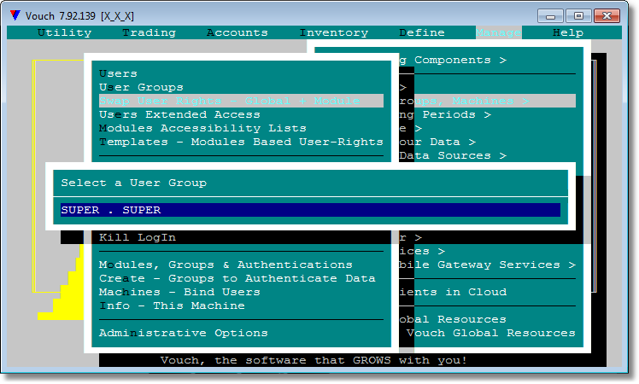Click the 'Select a User Group' heading
This screenshot has height=384, width=639.
point(133,183)
